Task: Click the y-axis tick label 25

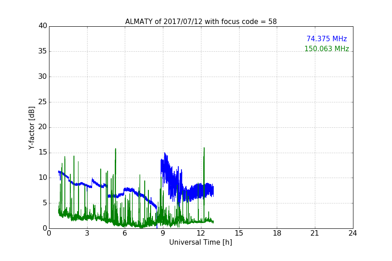Action: [x=43, y=102]
